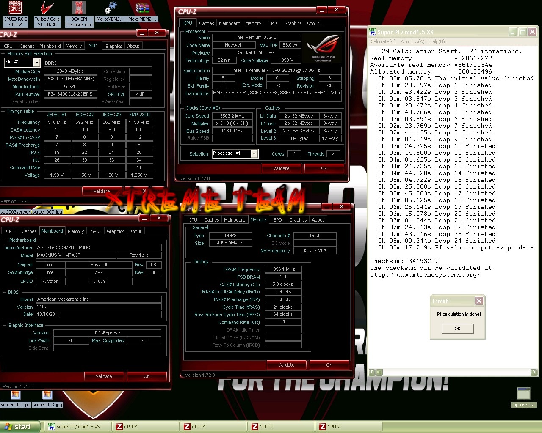The width and height of the screenshot is (542, 433).
Task: Open the Windows start button
Action: click(20, 427)
